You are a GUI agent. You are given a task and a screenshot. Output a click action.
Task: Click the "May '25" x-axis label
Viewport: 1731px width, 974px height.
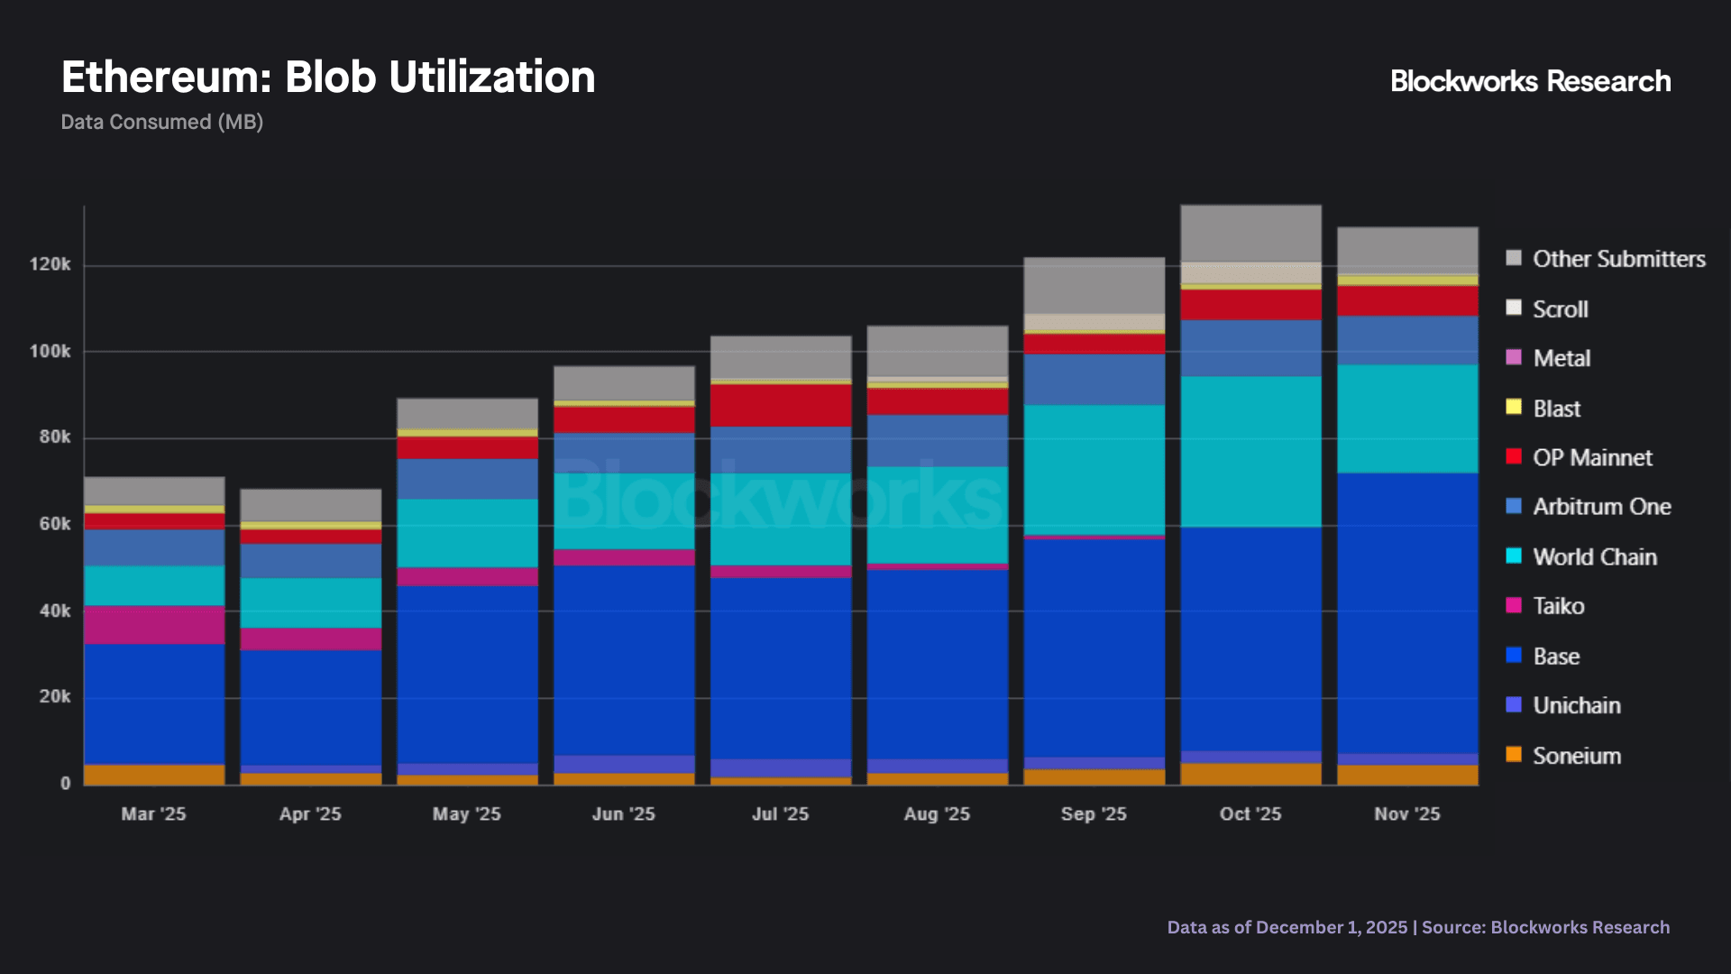(x=466, y=813)
